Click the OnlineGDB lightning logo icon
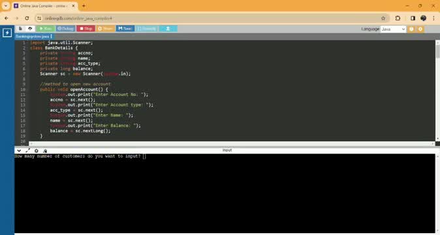Image resolution: width=440 pixels, height=235 pixels. coord(7,33)
